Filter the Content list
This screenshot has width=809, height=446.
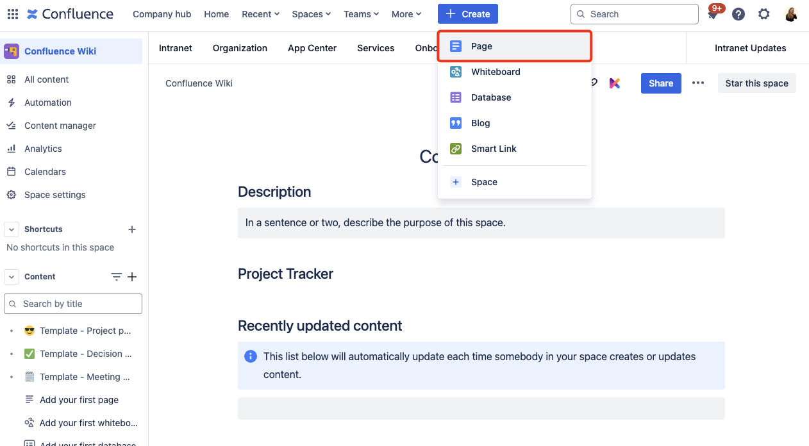pyautogui.click(x=116, y=276)
